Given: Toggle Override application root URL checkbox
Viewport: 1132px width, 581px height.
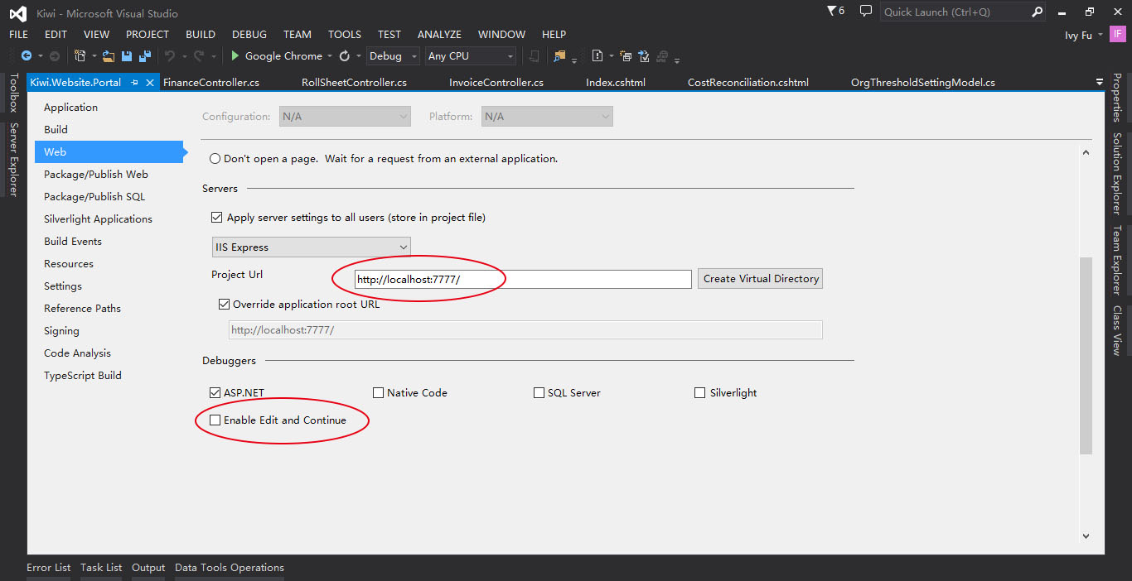Looking at the screenshot, I should pos(224,305).
